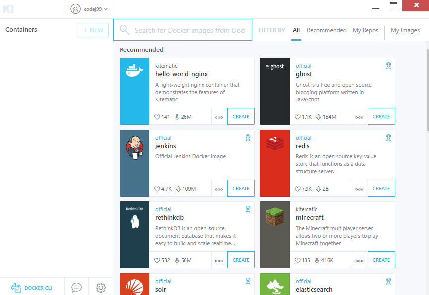Create the minecraft container
Image resolution: width=429 pixels, height=295 pixels.
click(381, 260)
